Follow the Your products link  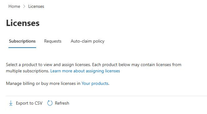coord(95,83)
